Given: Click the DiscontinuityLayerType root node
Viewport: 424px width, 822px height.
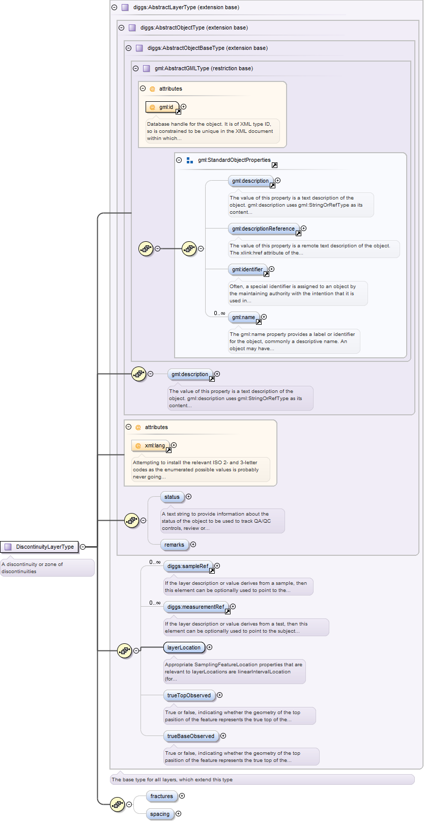Looking at the screenshot, I should click(40, 547).
